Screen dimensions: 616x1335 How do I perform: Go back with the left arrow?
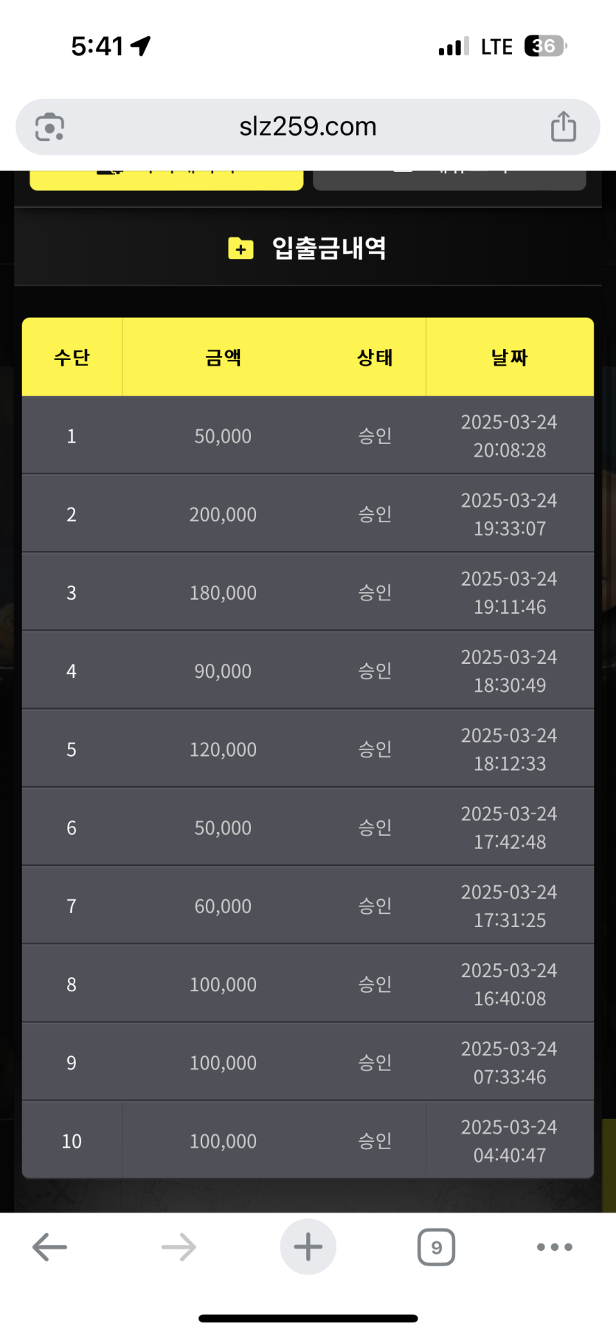pos(49,1247)
